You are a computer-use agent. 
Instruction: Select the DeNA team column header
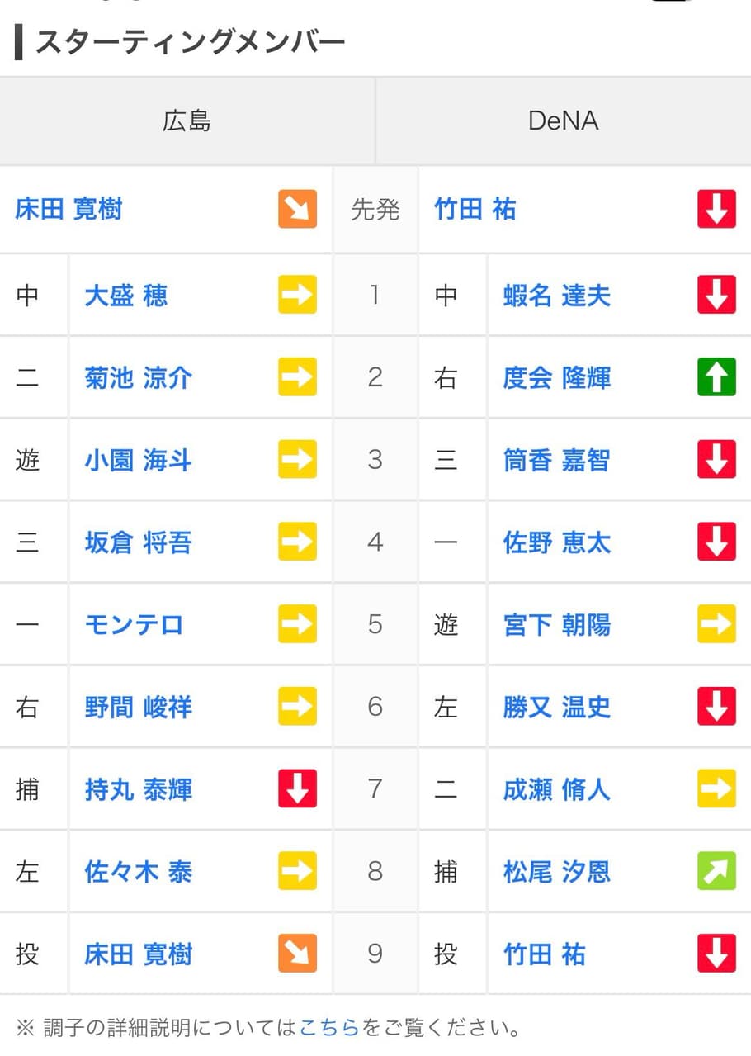click(564, 121)
